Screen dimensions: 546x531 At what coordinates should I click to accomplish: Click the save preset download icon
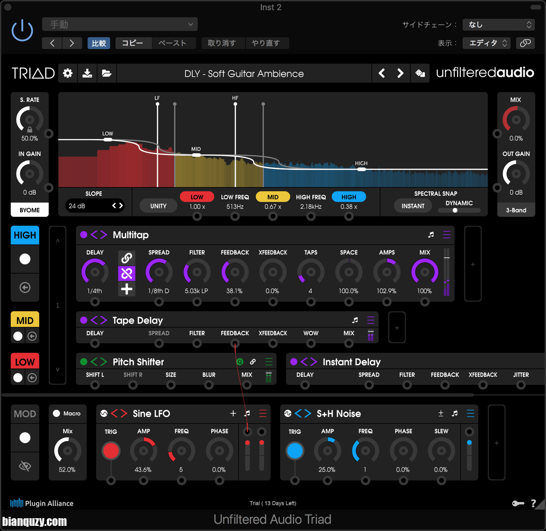click(x=87, y=73)
